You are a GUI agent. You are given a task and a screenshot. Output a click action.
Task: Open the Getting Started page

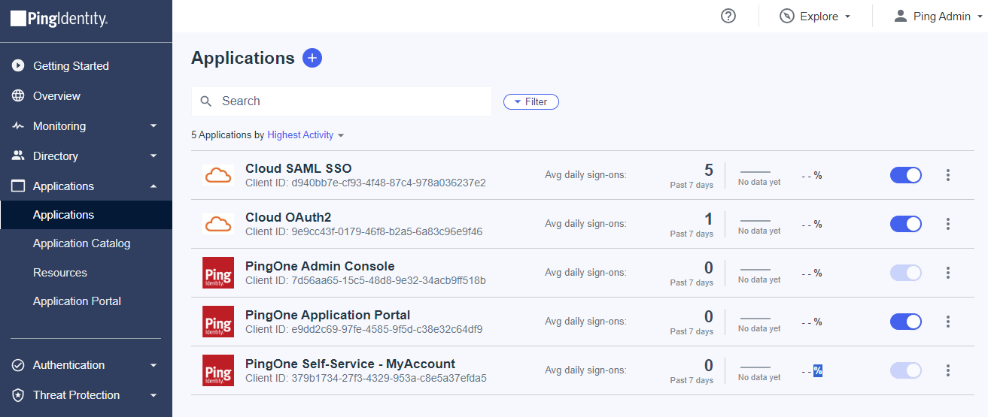click(x=71, y=66)
